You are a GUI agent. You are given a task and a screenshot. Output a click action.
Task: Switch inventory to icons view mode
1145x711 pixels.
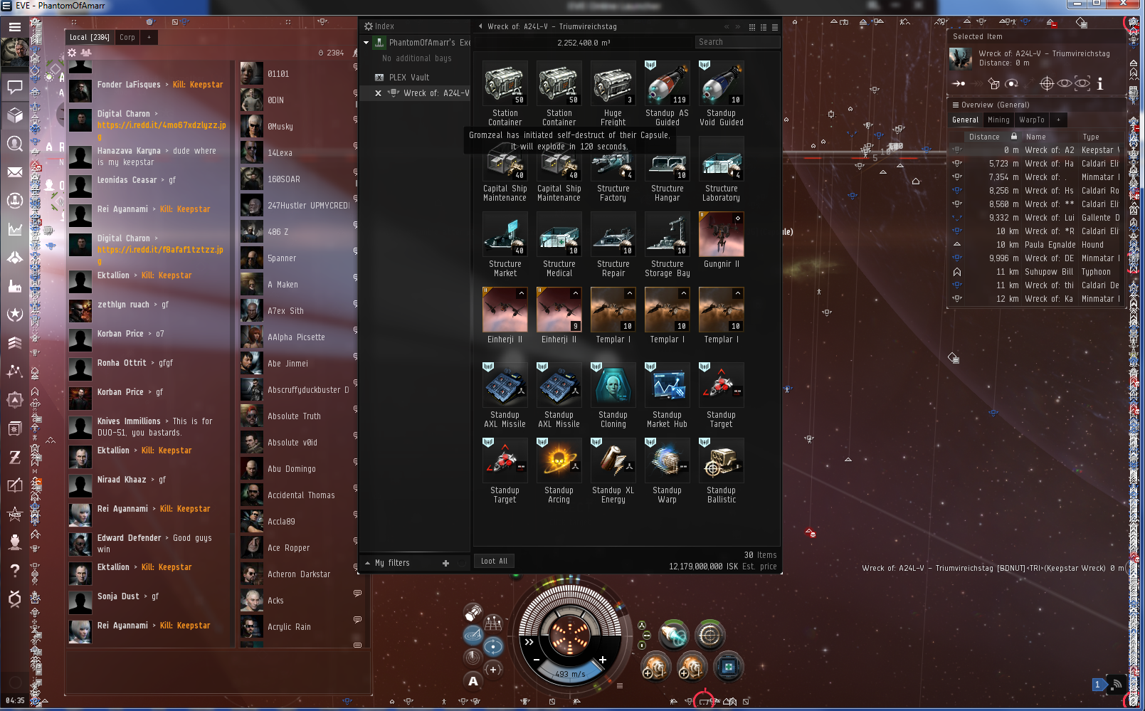tap(752, 27)
